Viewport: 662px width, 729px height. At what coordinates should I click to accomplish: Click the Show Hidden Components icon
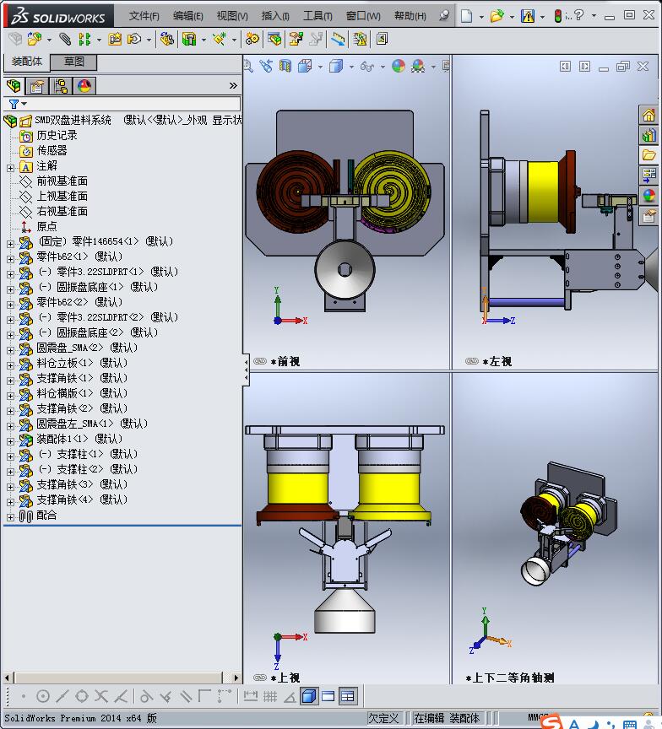[x=166, y=39]
